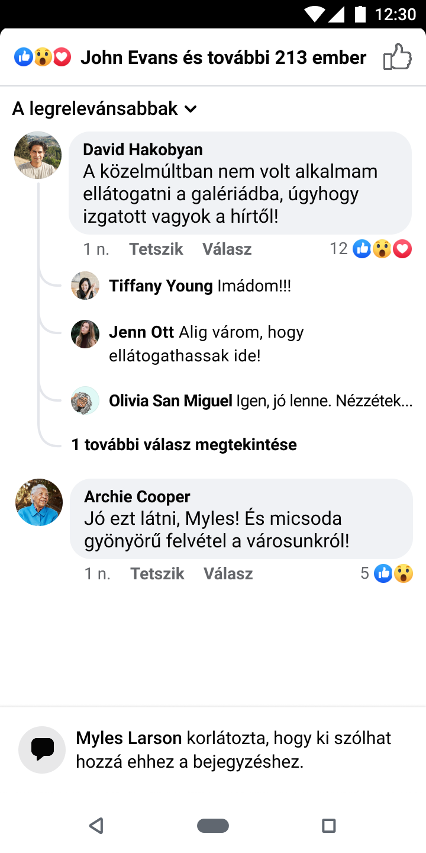Viewport: 426px width, 853px height.
Task: View reaction emojis on David Hakobyan's comment
Action: pos(382,249)
